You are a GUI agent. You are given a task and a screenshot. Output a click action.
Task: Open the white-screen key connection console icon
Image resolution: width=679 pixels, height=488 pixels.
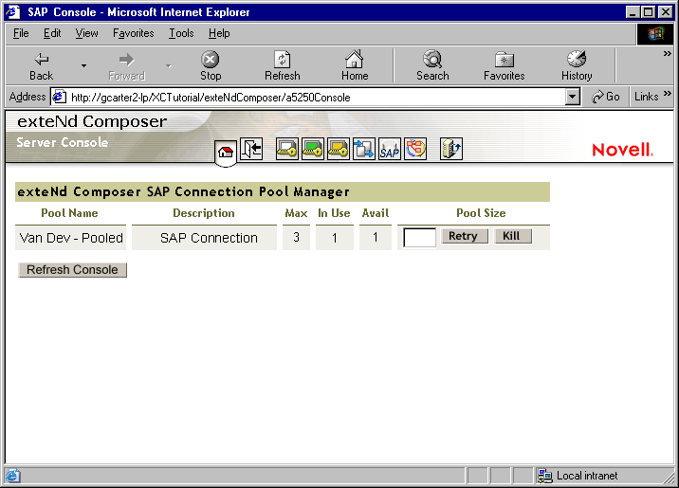tap(286, 149)
